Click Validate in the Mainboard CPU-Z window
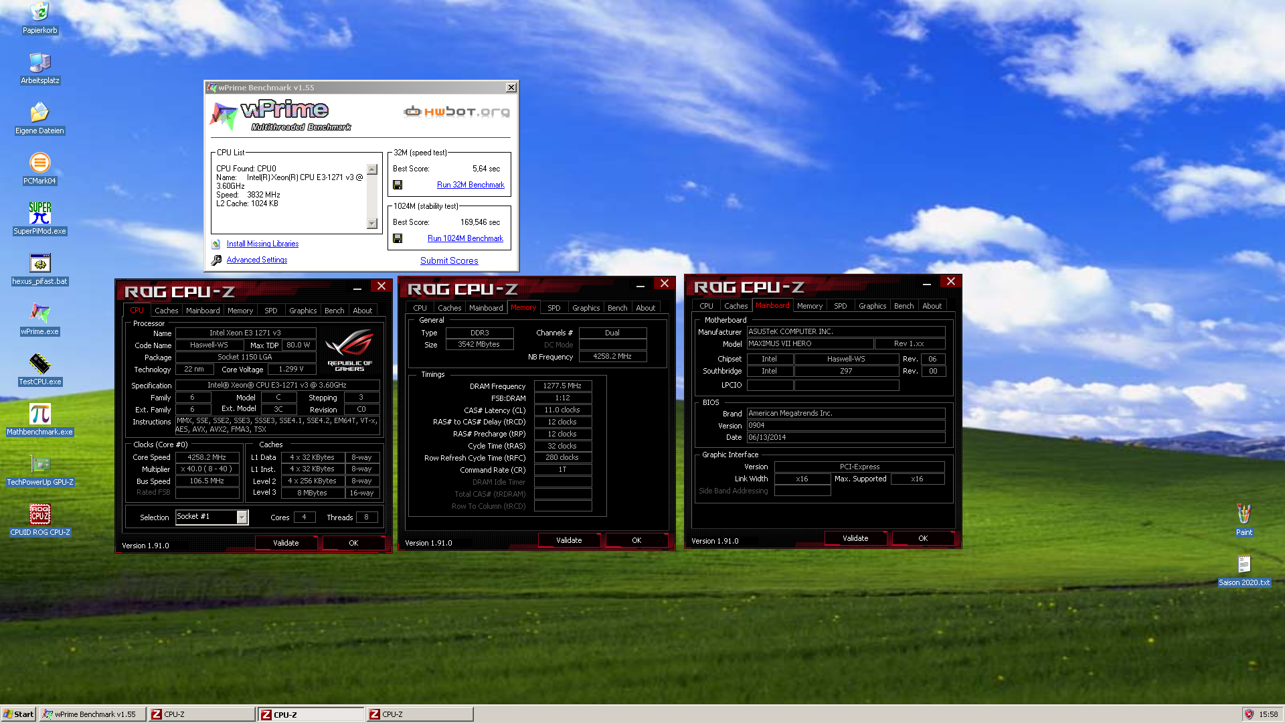 click(855, 538)
